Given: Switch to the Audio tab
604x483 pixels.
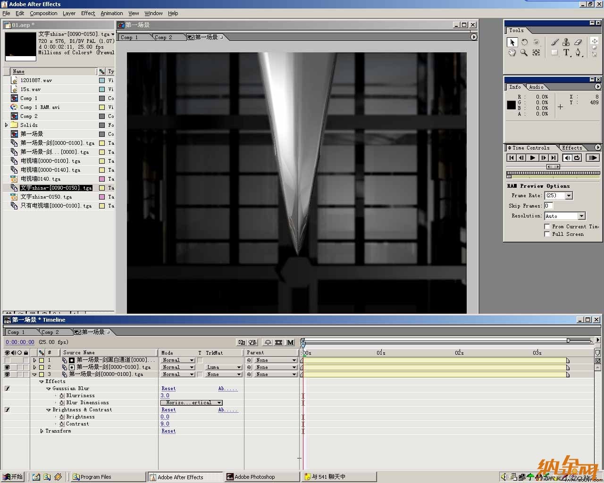Looking at the screenshot, I should (x=536, y=87).
